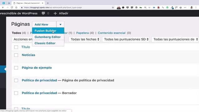Open the f? font extension icon
This screenshot has width=199, height=112.
(x=176, y=7)
